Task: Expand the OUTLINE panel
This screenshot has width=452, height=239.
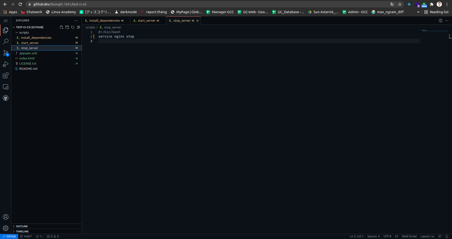Action: click(47, 226)
